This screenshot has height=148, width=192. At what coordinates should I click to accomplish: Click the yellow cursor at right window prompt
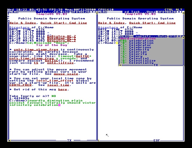point(117,43)
